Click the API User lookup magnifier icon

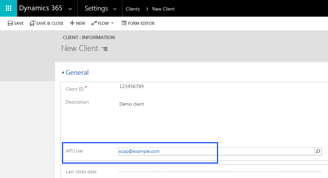point(318,152)
